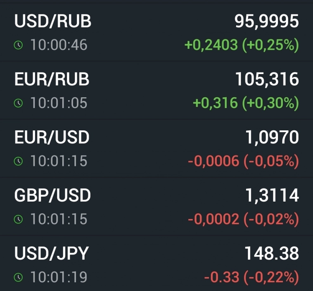This screenshot has width=313, height=291.
Task: Select the EUR/USD pair name
Action: point(52,137)
